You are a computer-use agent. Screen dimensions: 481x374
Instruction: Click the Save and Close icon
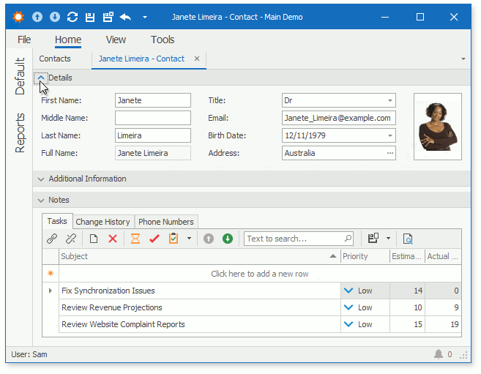(x=108, y=17)
